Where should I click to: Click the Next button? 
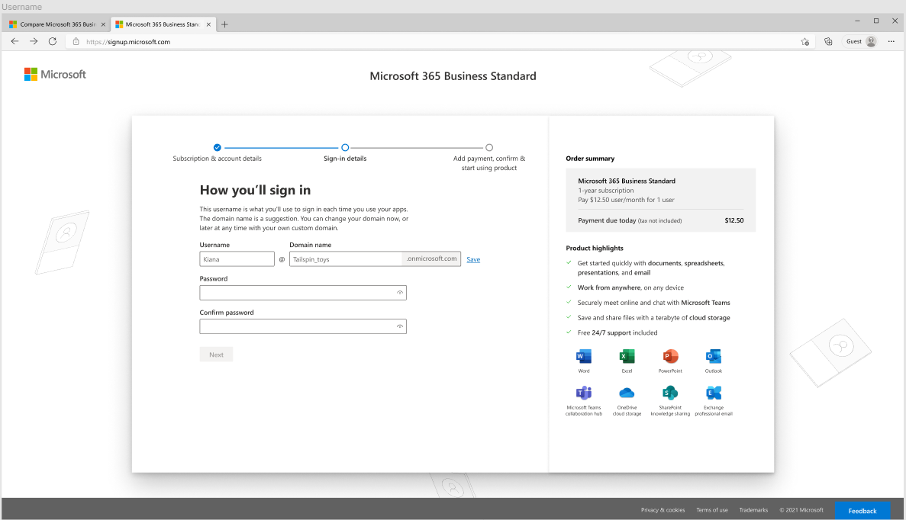point(216,355)
